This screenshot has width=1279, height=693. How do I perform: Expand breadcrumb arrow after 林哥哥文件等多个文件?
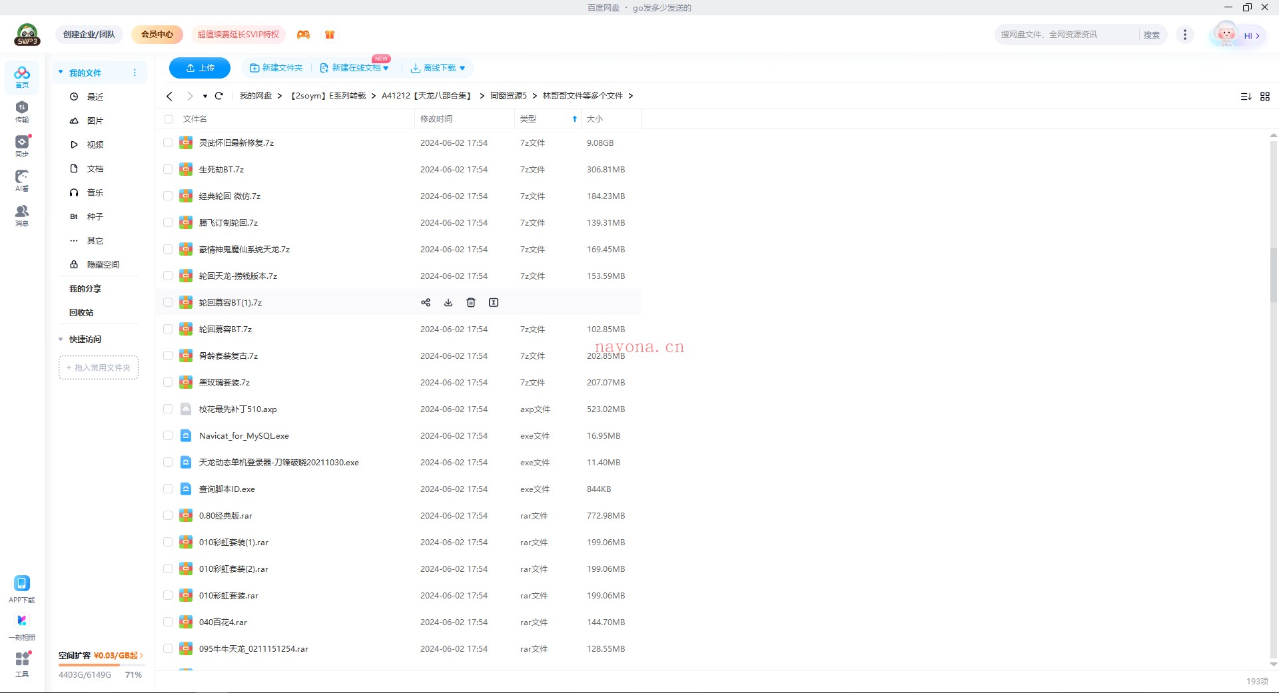coord(630,96)
